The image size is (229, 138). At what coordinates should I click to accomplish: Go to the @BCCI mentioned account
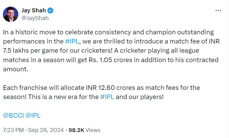pos(13,115)
